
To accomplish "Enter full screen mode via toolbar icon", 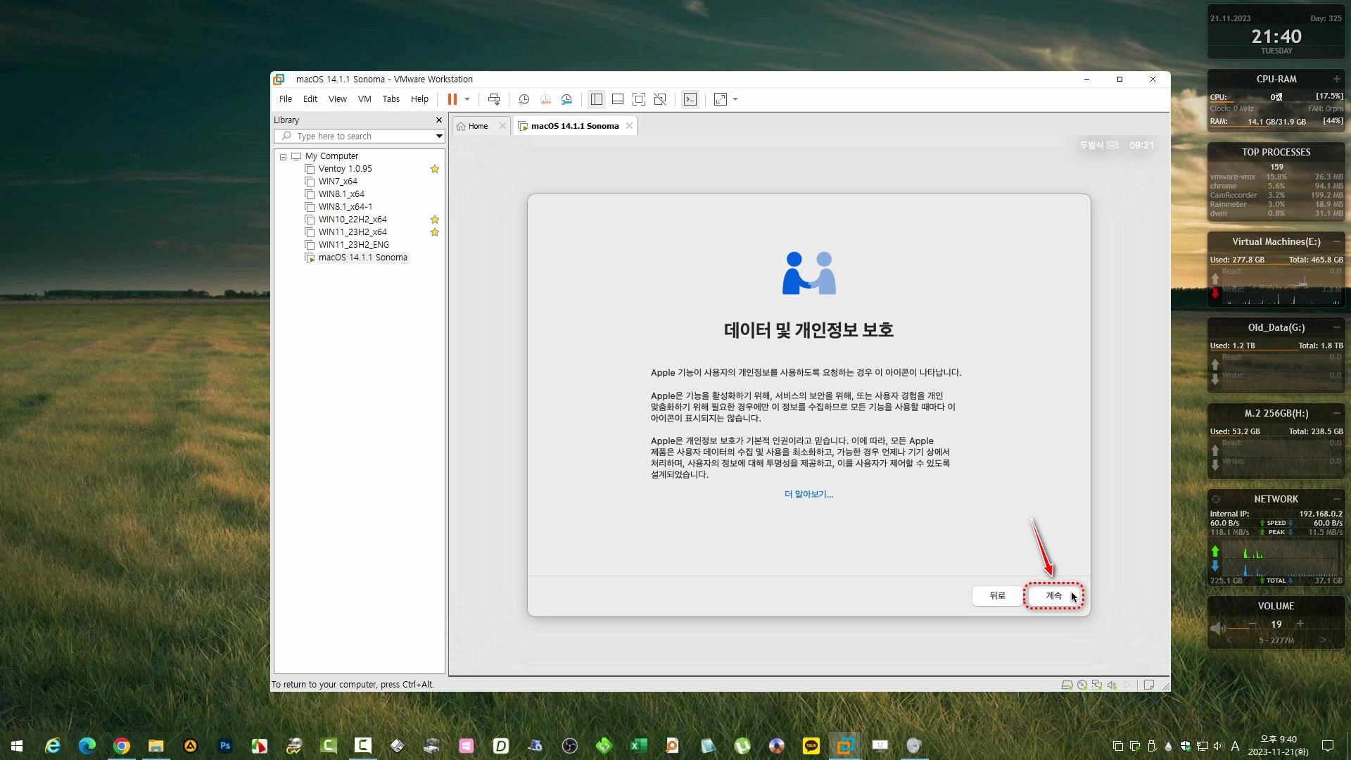I will pos(638,99).
